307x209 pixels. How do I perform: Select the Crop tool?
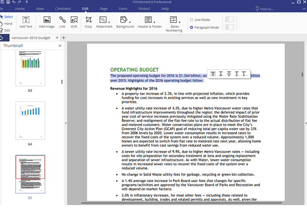click(x=88, y=22)
